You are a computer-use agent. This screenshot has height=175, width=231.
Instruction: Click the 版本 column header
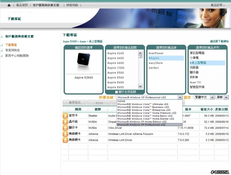(x=188, y=109)
